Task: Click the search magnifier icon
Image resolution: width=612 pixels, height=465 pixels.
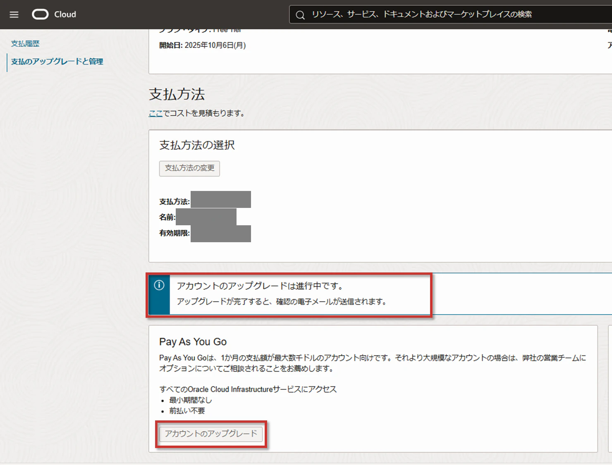Action: click(x=300, y=15)
